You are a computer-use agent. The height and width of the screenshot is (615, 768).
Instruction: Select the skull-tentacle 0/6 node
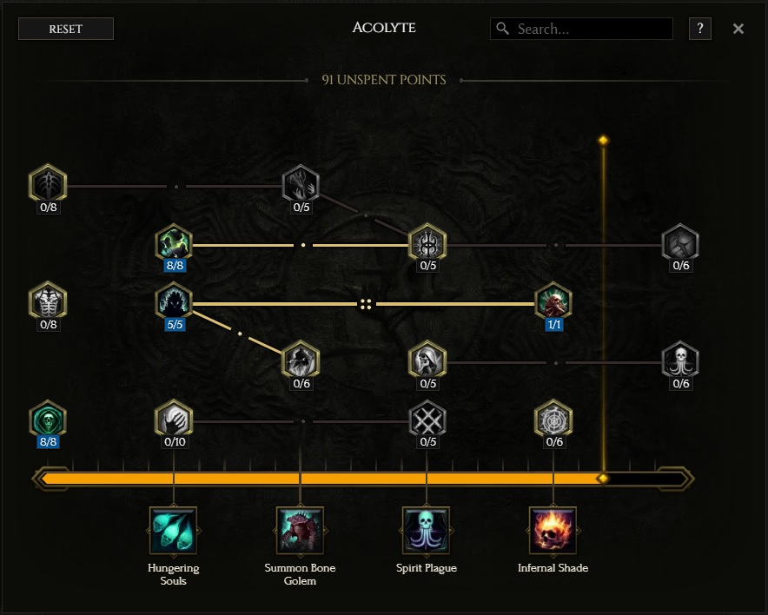pyautogui.click(x=680, y=360)
